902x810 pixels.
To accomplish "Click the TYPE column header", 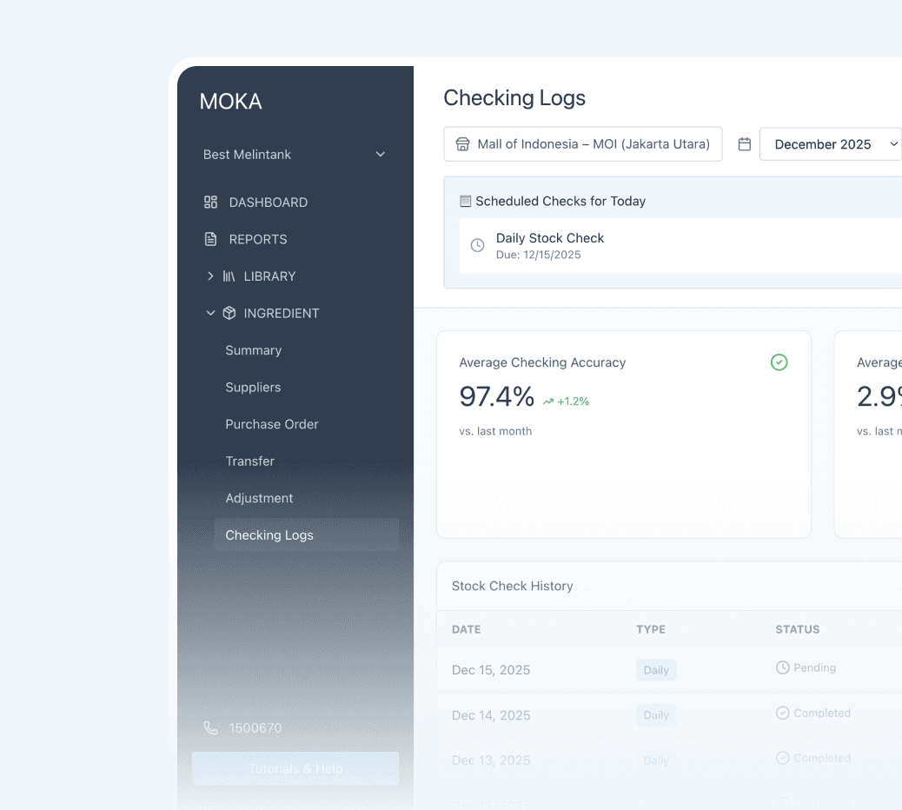I will [x=651, y=629].
